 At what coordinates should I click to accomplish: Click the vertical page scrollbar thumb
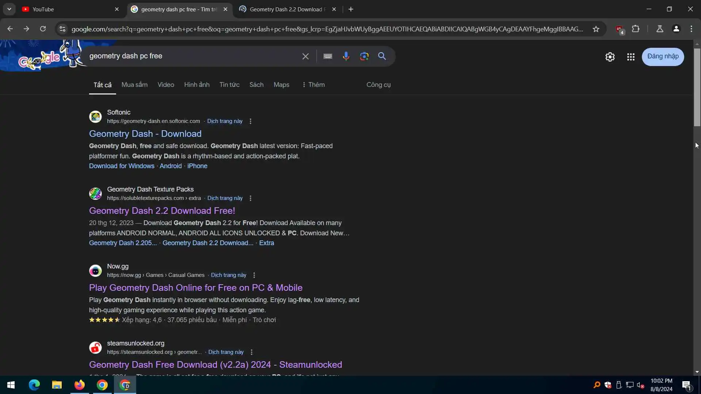[697, 88]
